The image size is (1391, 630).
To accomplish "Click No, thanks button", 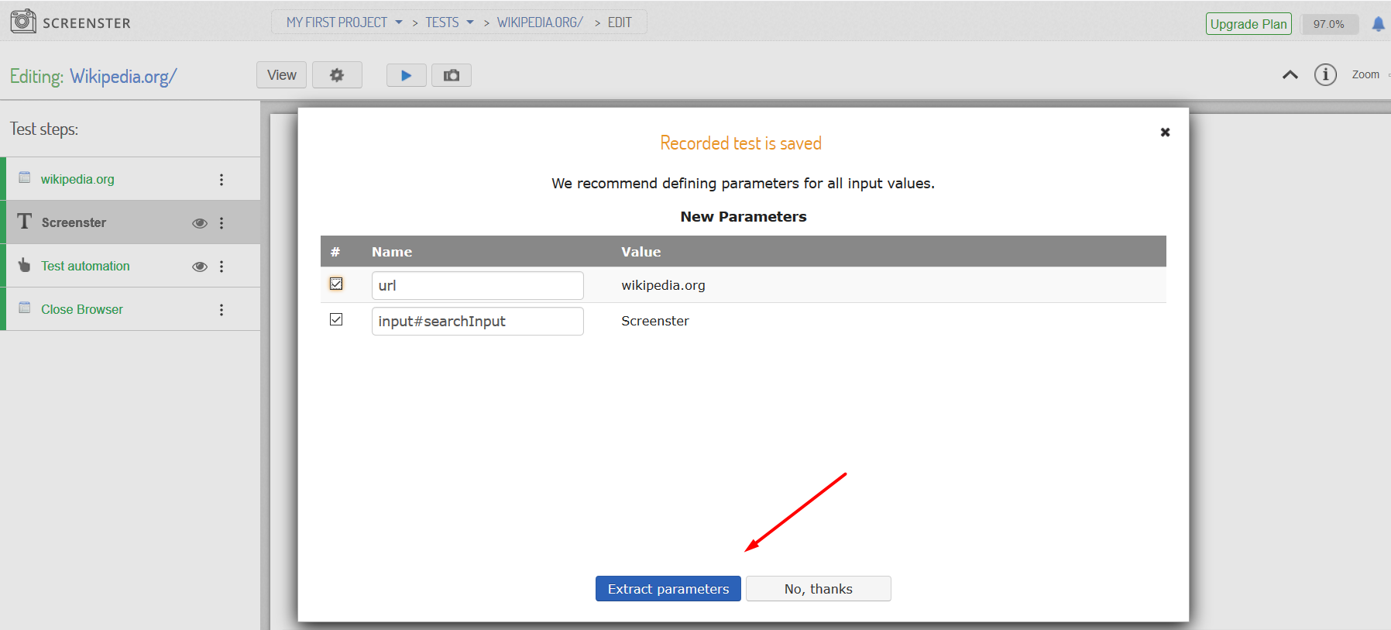I will 819,589.
